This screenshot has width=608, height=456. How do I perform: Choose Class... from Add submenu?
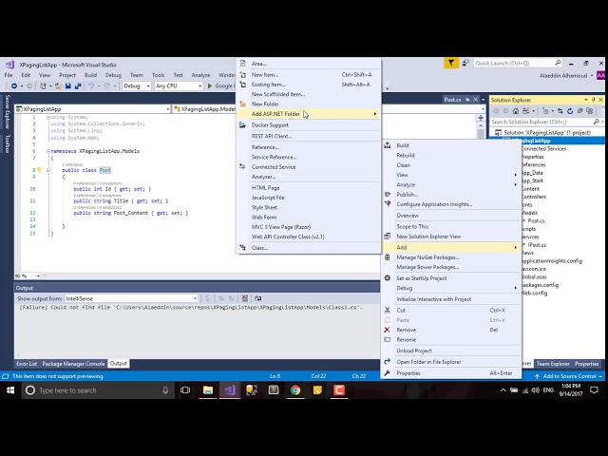[x=308, y=247]
